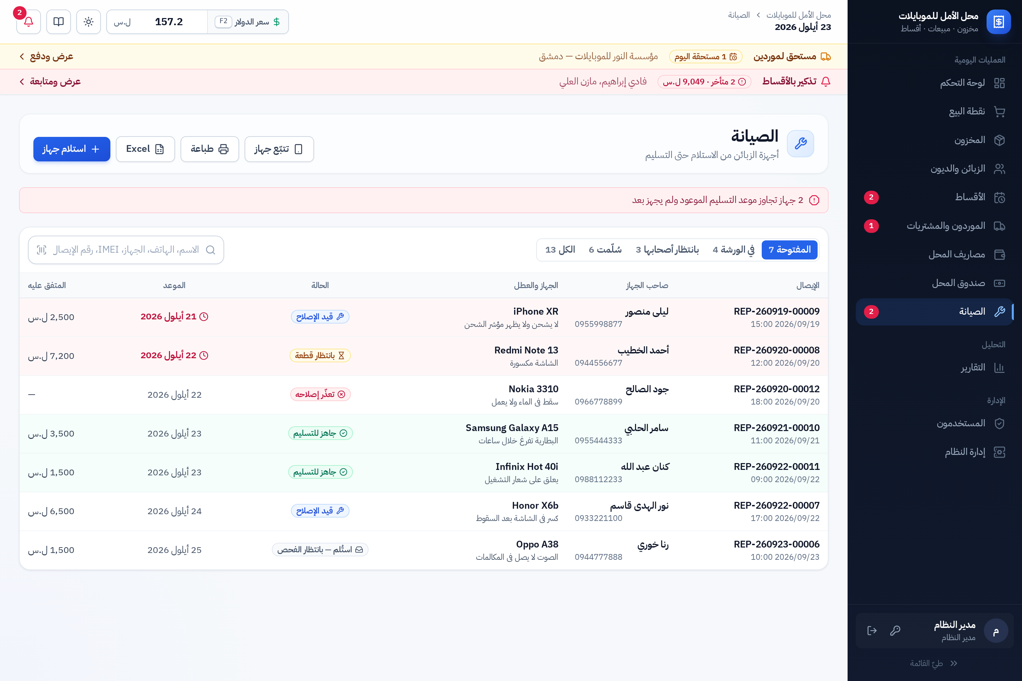Open التقارير reports page
1022x681 pixels.
(934, 368)
